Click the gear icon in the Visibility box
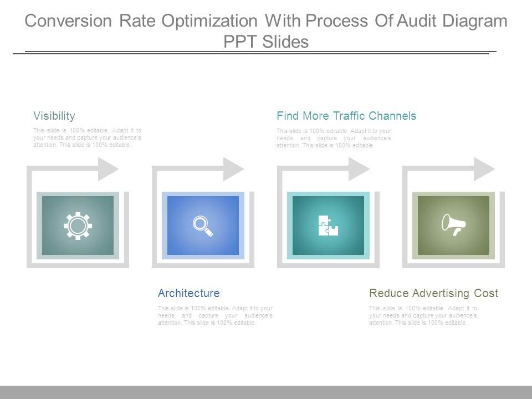The image size is (532, 399). tap(78, 226)
